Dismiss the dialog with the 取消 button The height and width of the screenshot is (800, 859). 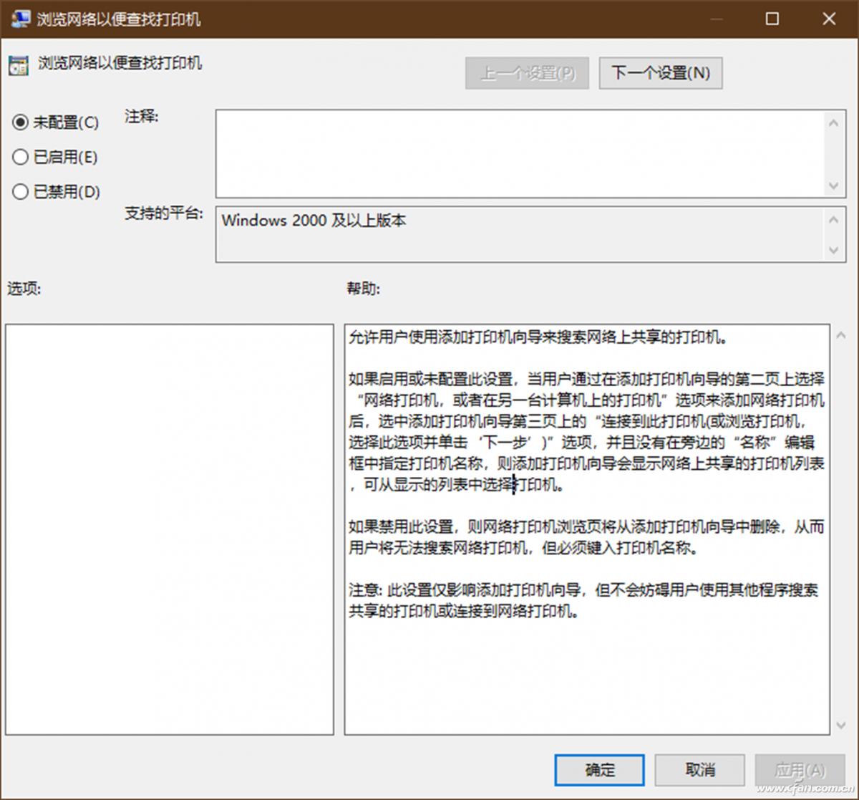coord(700,770)
